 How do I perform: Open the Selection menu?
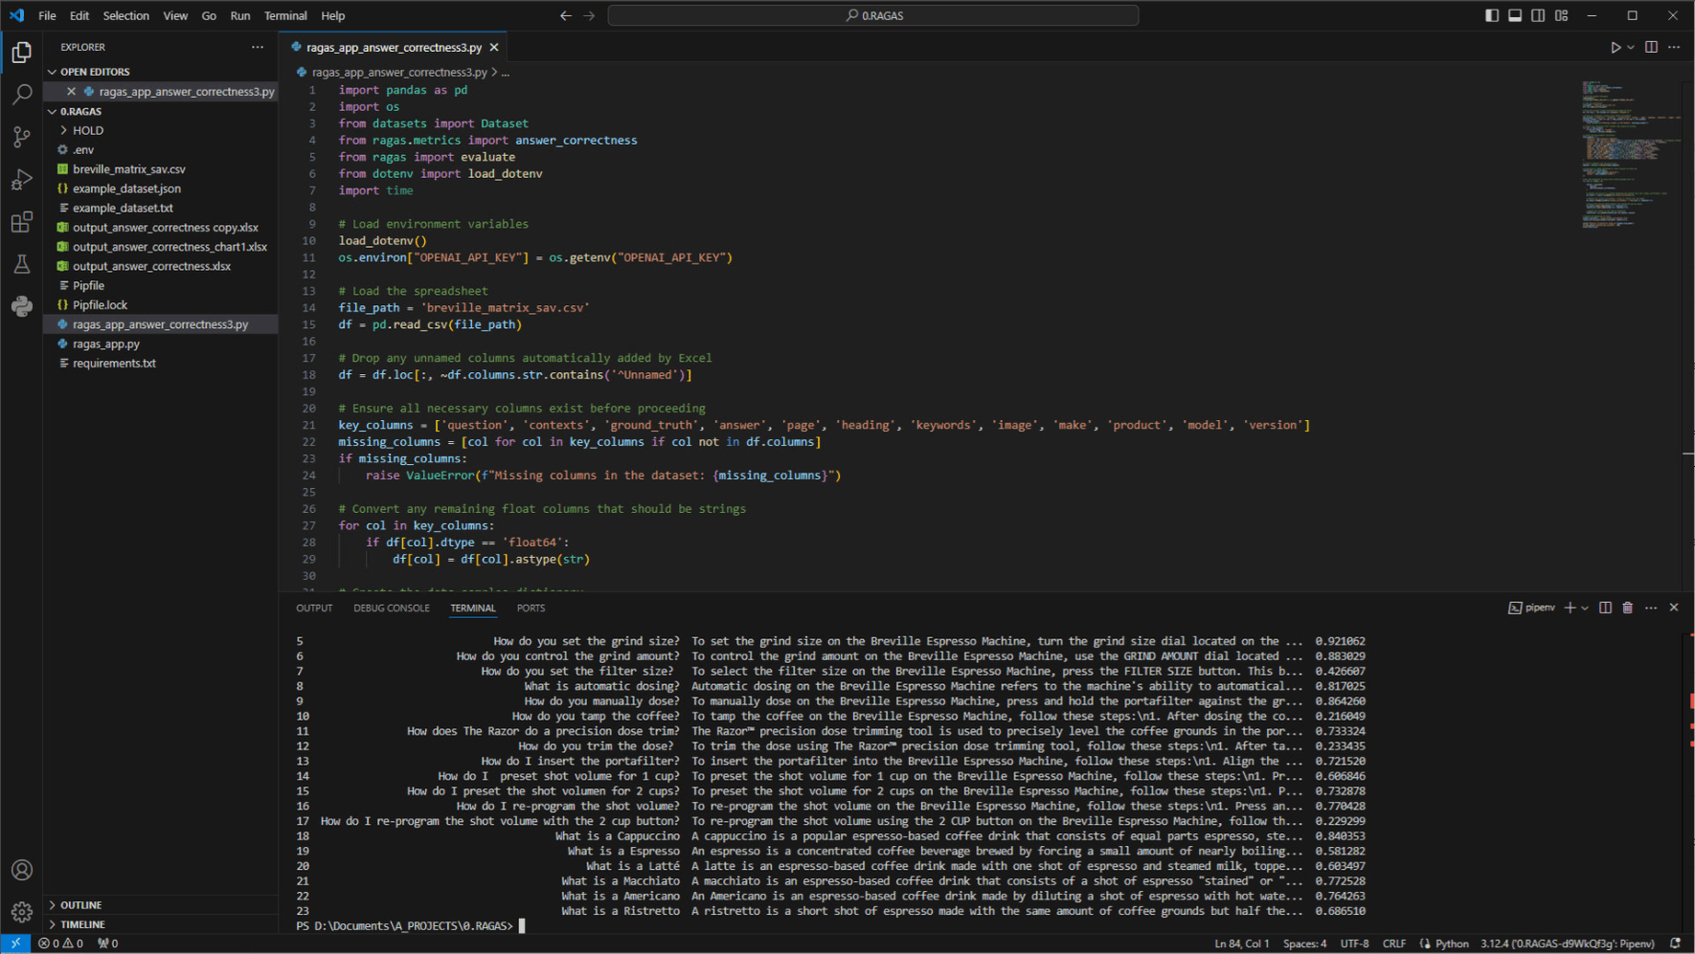click(126, 15)
